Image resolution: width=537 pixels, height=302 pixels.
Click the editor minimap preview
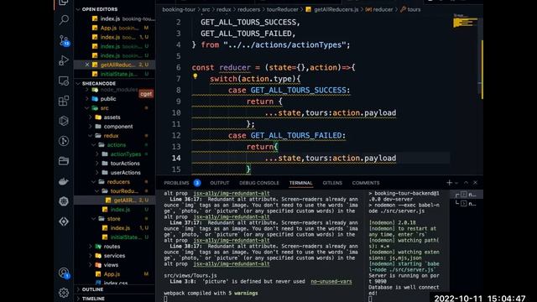[x=465, y=23]
